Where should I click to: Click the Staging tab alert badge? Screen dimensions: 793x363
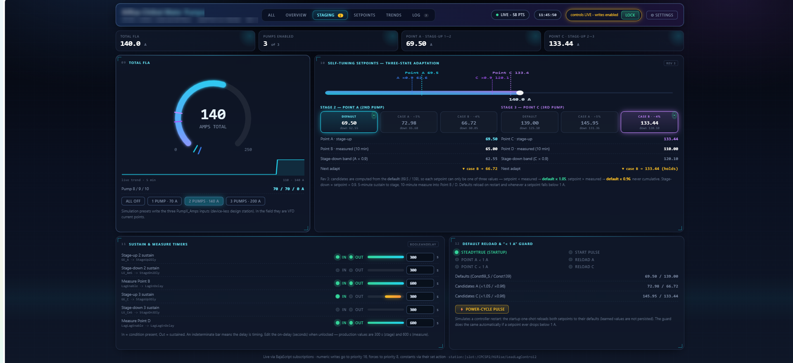click(340, 15)
